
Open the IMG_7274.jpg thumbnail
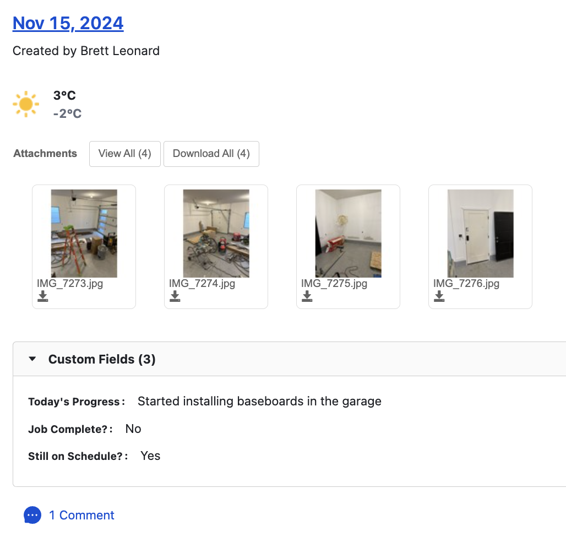pyautogui.click(x=216, y=233)
